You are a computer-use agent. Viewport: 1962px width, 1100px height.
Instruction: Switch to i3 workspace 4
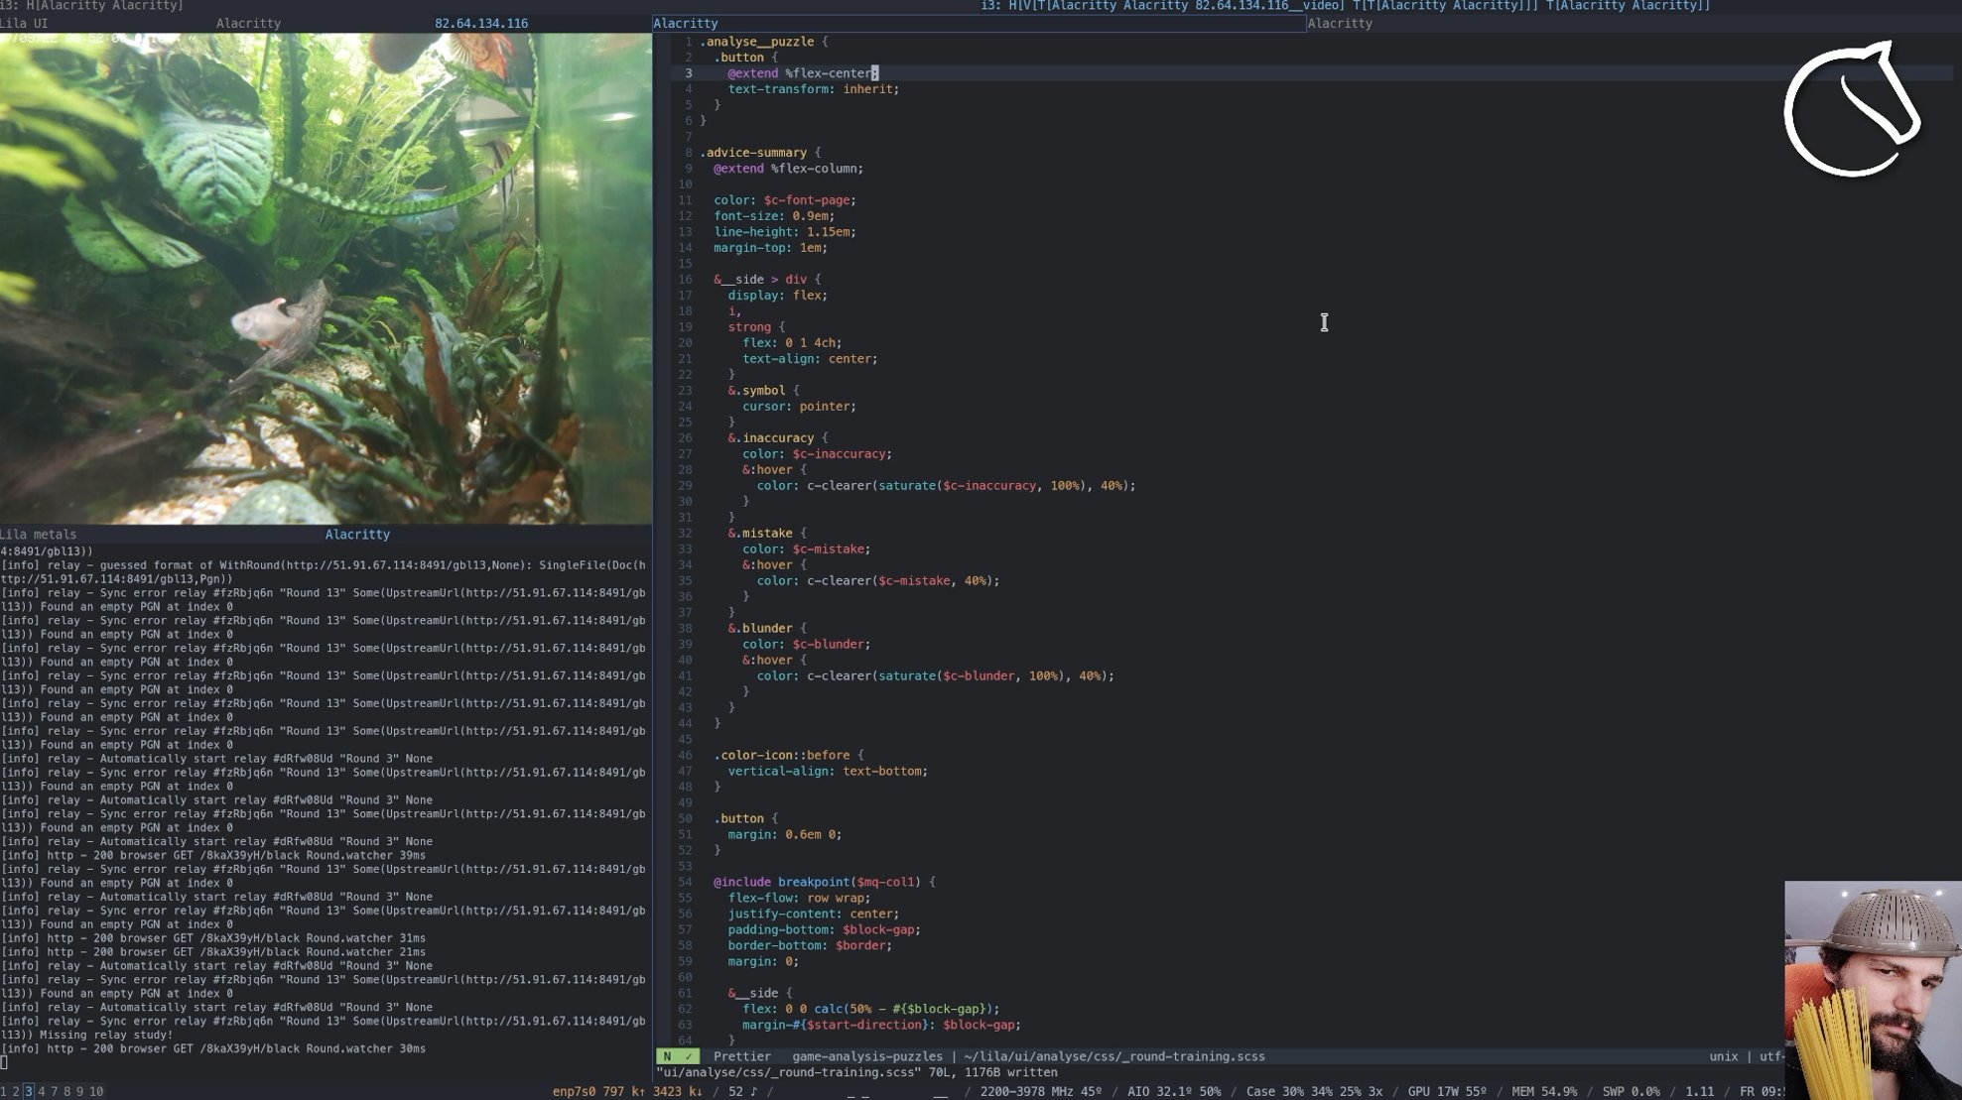[42, 1091]
